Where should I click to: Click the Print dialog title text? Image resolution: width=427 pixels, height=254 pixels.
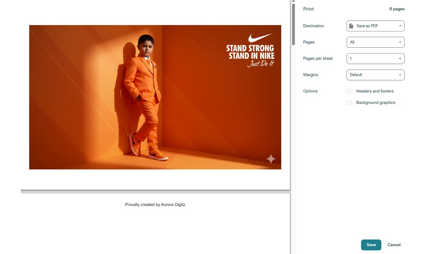pos(309,9)
